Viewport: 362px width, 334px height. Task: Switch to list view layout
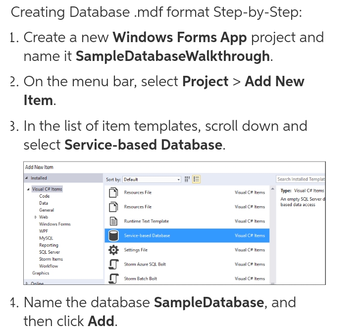coord(196,179)
